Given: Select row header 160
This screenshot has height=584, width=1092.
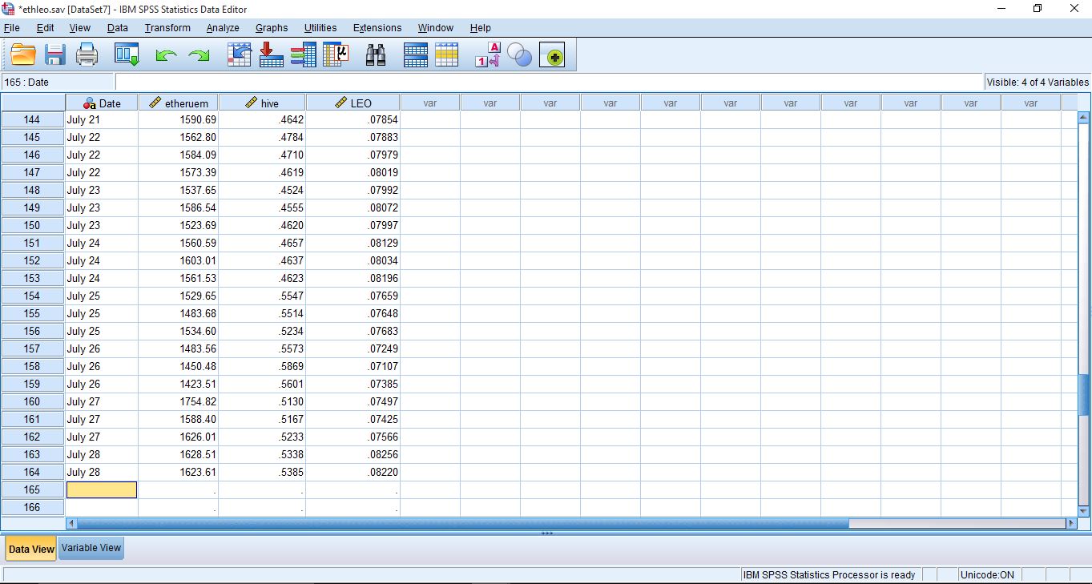Looking at the screenshot, I should point(33,401).
